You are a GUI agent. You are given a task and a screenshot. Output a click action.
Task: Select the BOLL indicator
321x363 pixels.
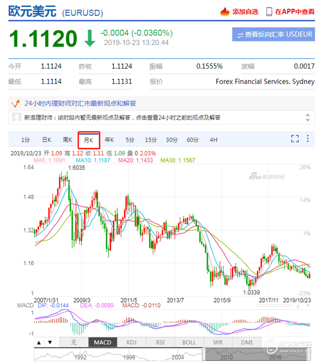(x=189, y=343)
